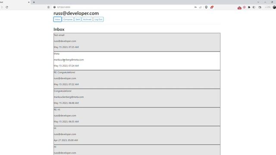Click the date May 15 2023, 07:25 AM
276x155 pixels.
click(x=66, y=47)
